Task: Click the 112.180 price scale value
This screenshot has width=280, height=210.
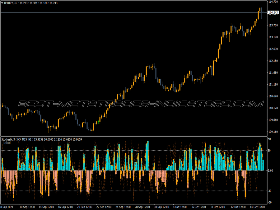Action: pos(273,61)
